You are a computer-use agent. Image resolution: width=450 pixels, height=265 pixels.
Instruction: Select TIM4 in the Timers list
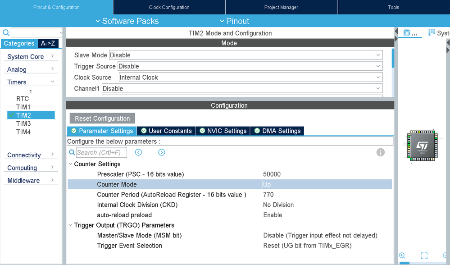tap(23, 132)
